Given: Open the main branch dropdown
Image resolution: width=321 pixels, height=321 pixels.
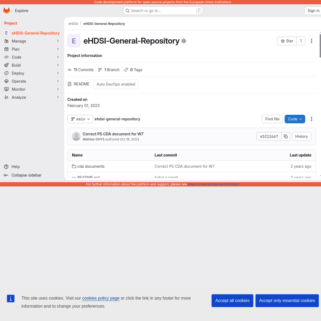Looking at the screenshot, I should tap(80, 119).
